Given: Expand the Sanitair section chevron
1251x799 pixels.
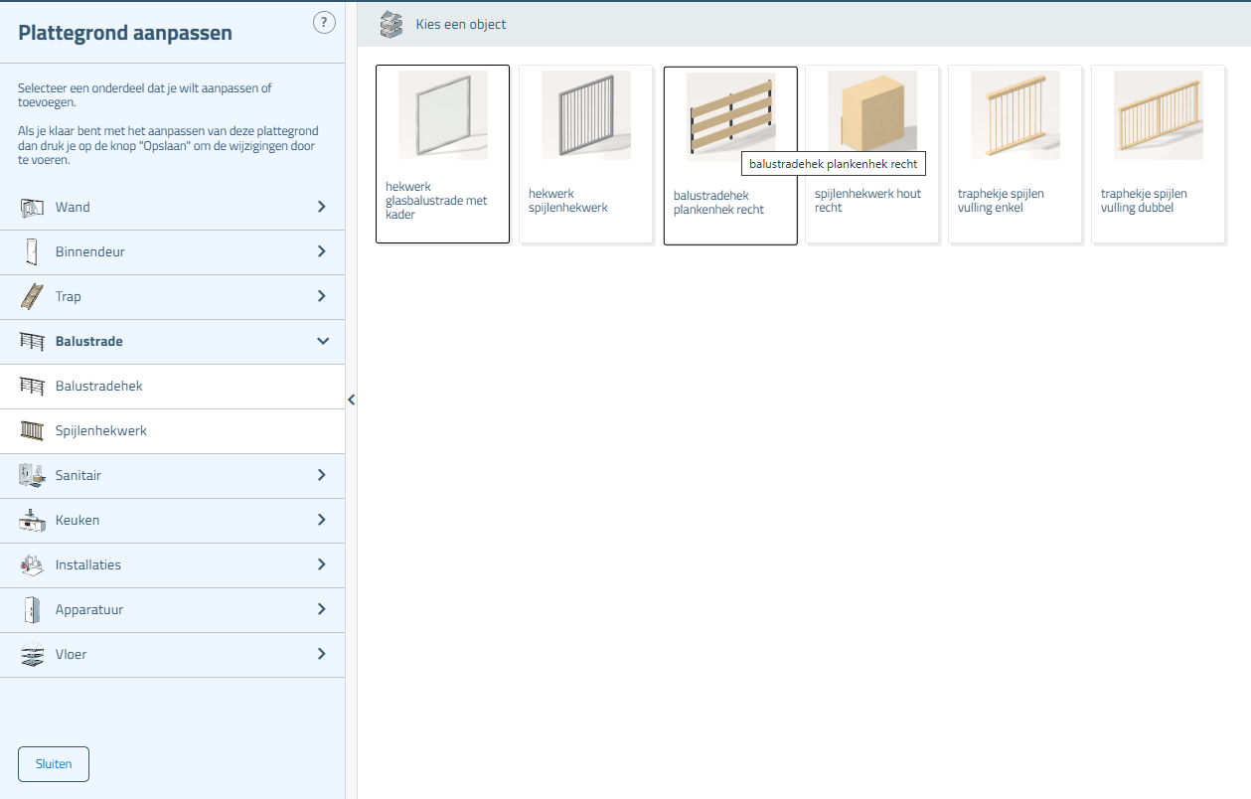Looking at the screenshot, I should click(322, 476).
